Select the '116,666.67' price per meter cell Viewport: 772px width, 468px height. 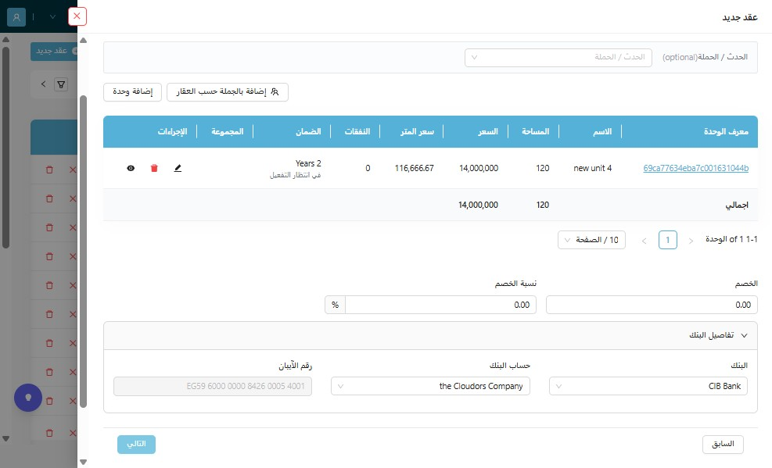pos(414,168)
